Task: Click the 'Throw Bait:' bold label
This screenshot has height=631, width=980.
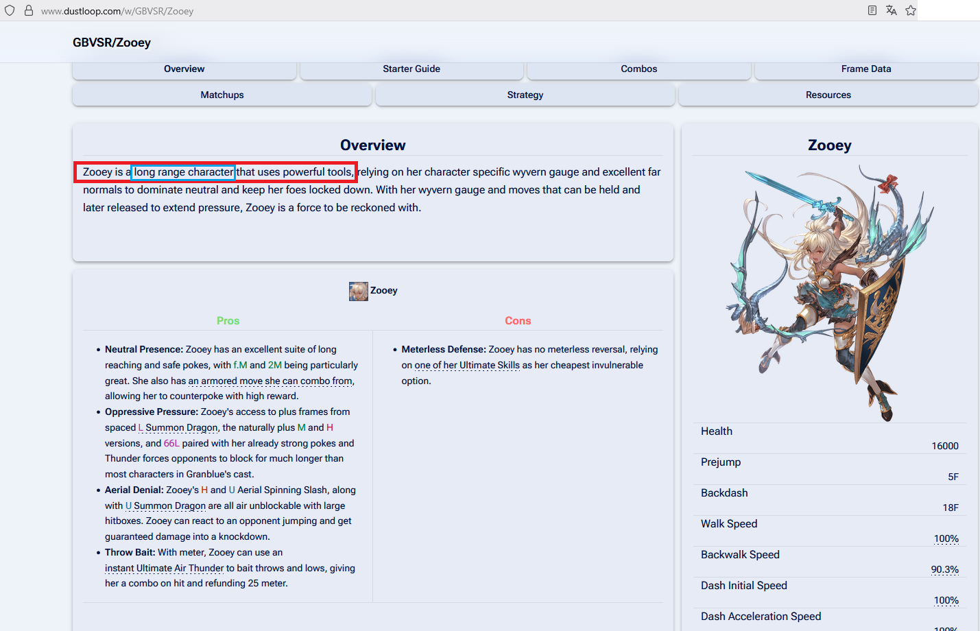Action: [x=130, y=552]
